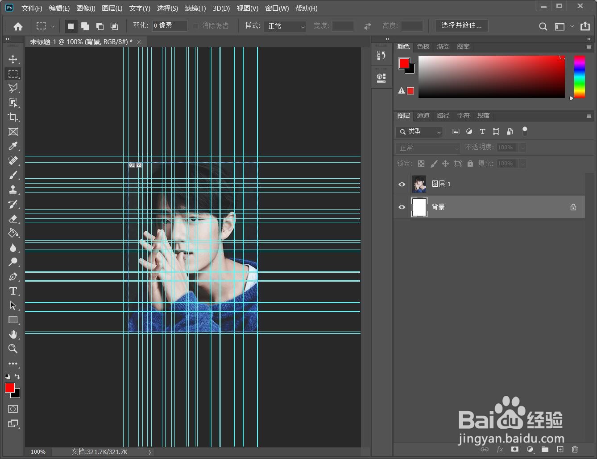
Task: Enable Intersect with selection mode
Action: pos(114,26)
